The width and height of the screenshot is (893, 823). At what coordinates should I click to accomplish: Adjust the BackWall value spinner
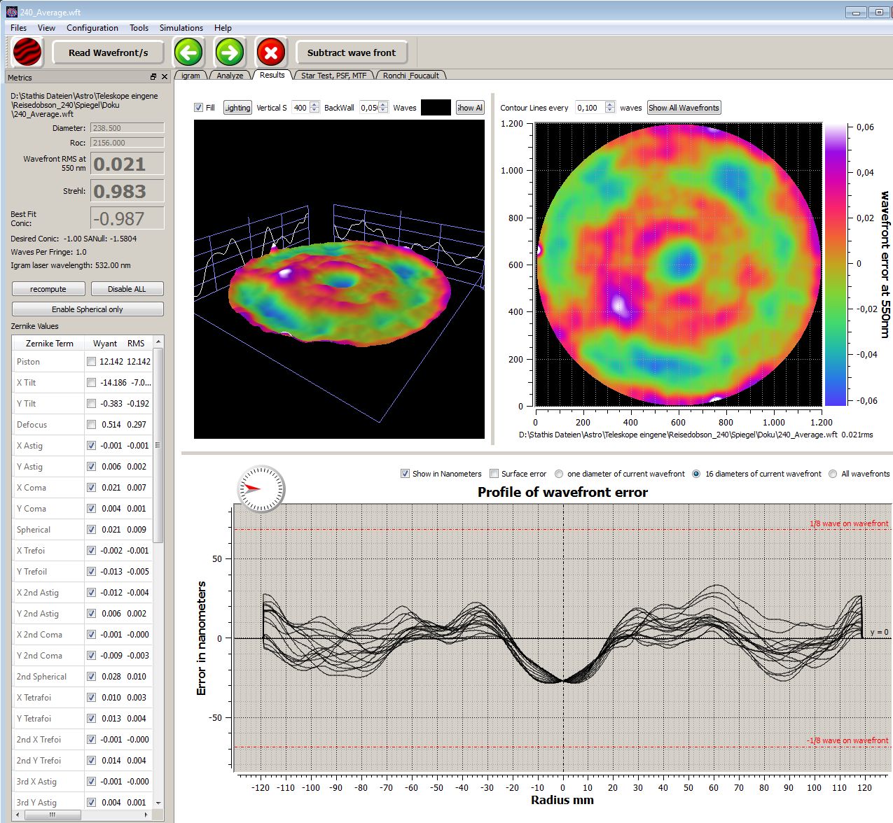pos(383,108)
